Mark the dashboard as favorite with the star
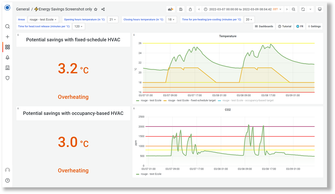 coord(96,9)
